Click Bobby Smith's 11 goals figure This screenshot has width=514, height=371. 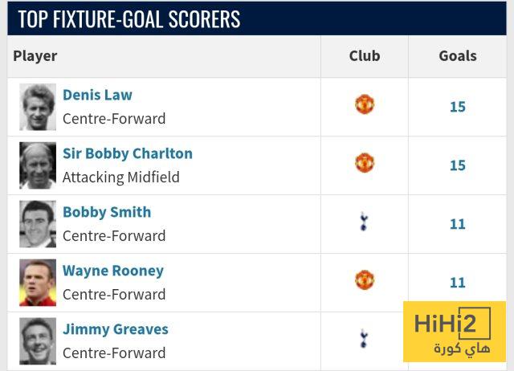[458, 224]
